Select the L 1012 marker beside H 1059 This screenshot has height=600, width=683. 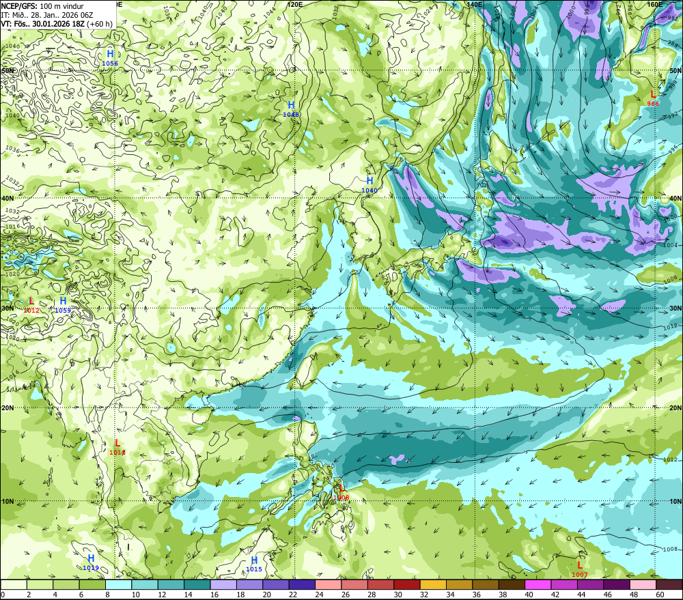pyautogui.click(x=31, y=305)
